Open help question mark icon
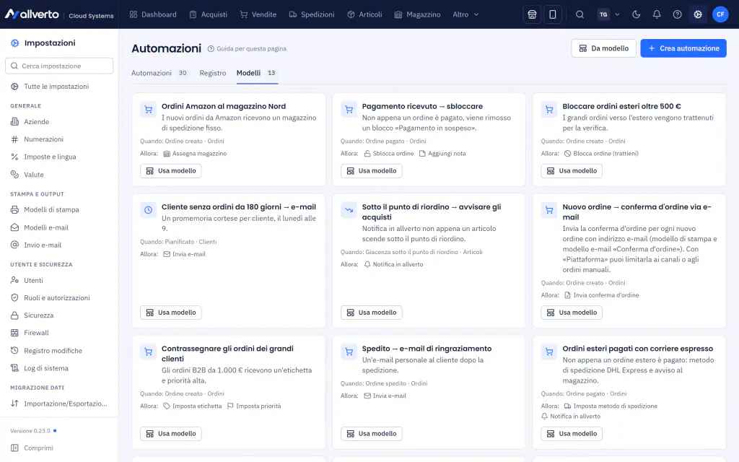This screenshot has height=462, width=739. point(677,14)
